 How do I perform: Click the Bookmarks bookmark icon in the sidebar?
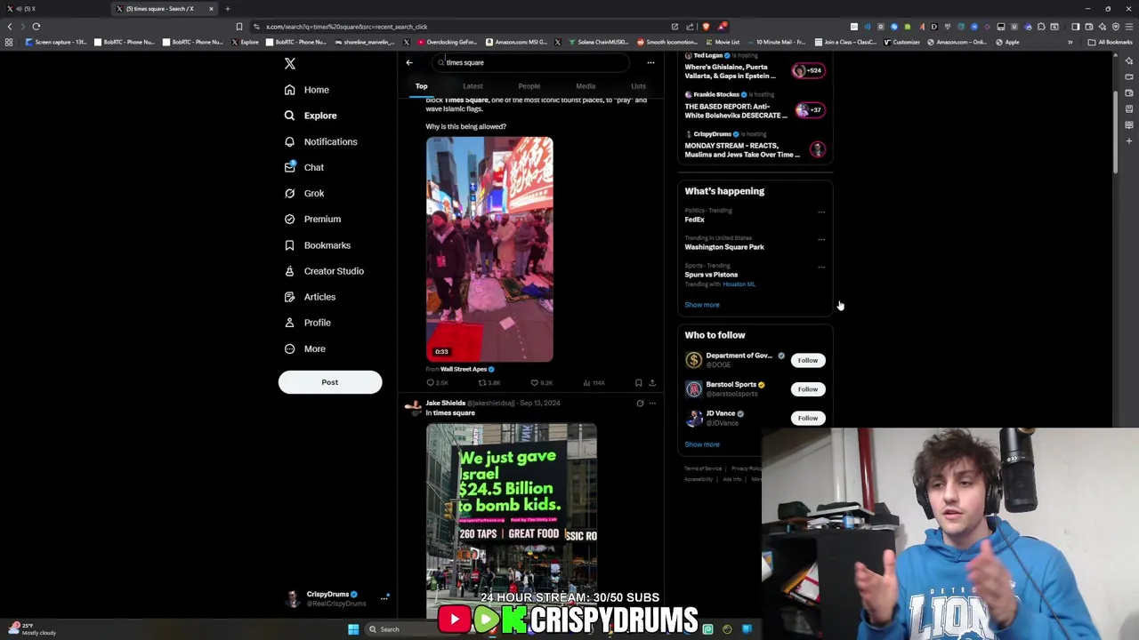(289, 245)
